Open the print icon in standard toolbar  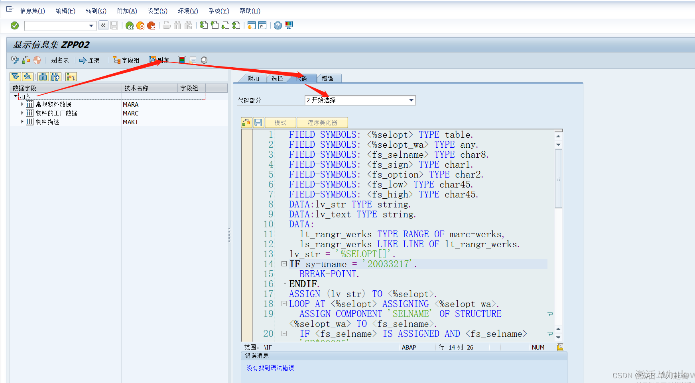pyautogui.click(x=166, y=25)
